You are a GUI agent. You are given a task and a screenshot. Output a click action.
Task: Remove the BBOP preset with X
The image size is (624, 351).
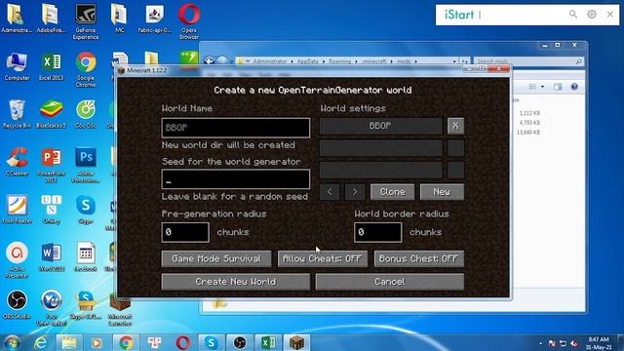pyautogui.click(x=455, y=126)
